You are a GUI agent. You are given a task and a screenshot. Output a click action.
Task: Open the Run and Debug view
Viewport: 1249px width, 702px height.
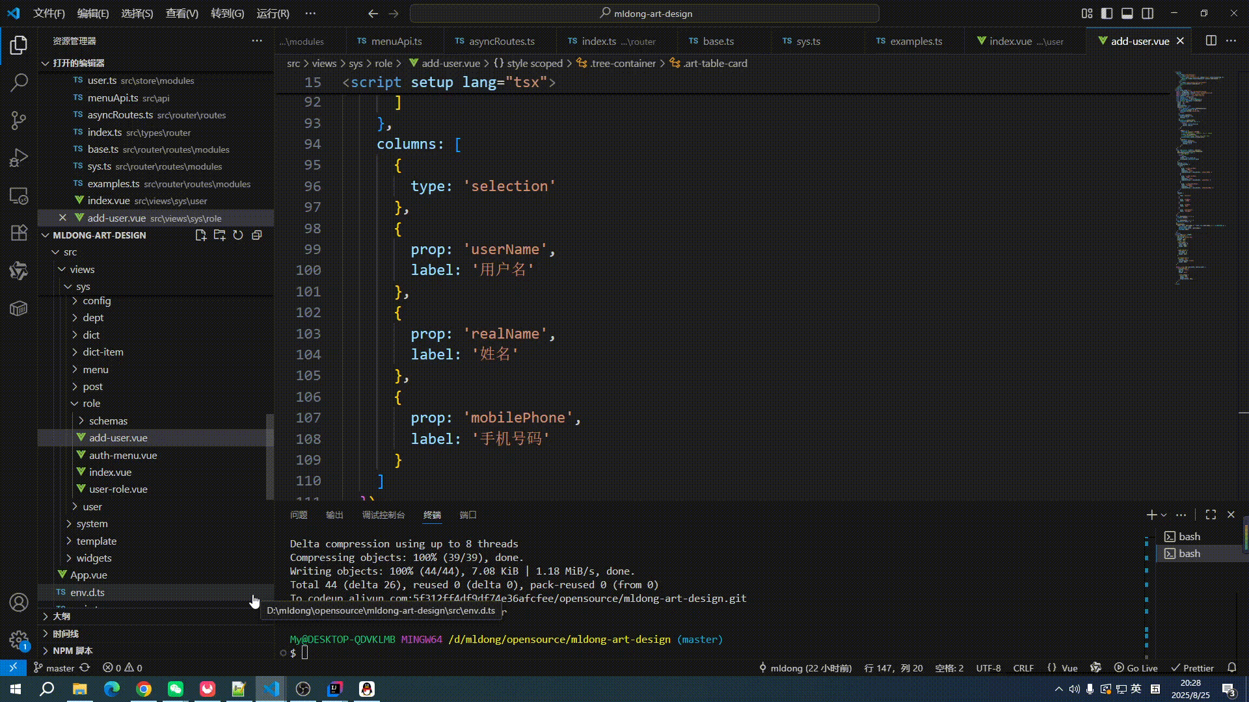pyautogui.click(x=19, y=158)
